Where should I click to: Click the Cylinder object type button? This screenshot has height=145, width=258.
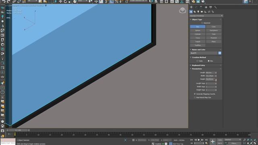[198, 34]
